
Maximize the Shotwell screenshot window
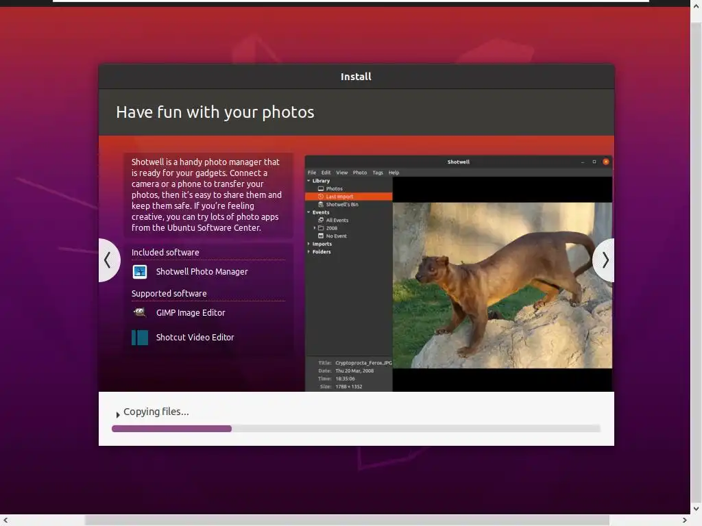pos(594,162)
